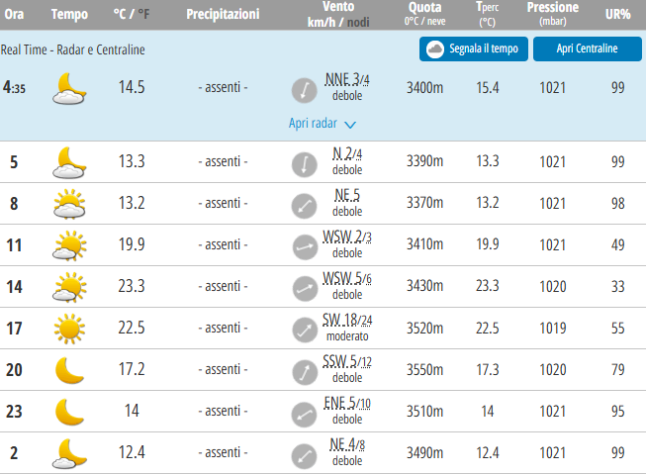Viewport: 646px width, 475px height.
Task: Click the clear moon icon at hour 20
Action: 69,370
